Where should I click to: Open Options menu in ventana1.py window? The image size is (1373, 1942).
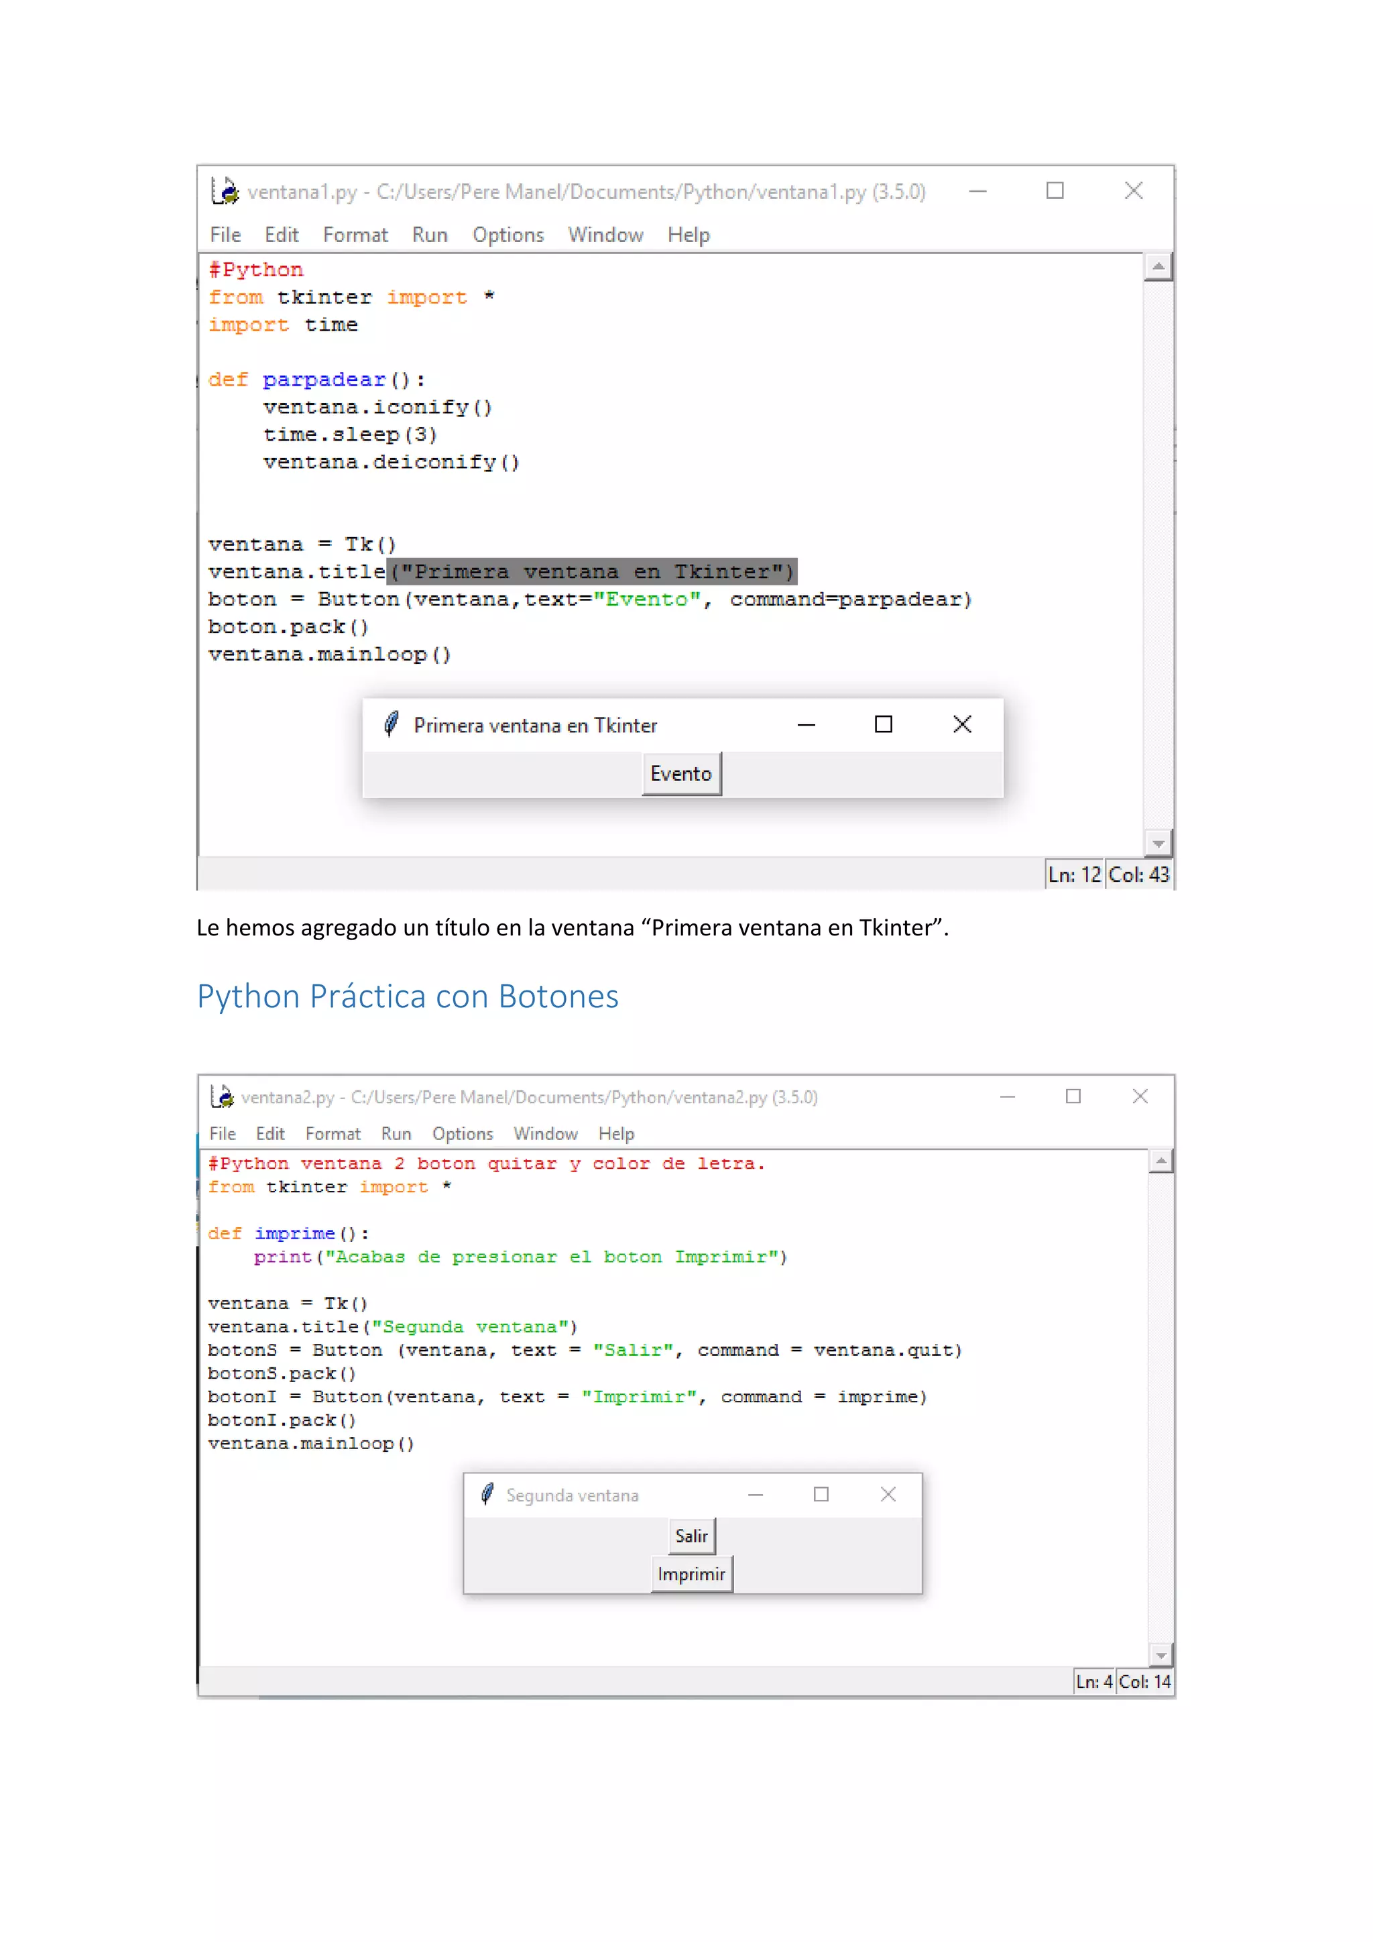[508, 235]
